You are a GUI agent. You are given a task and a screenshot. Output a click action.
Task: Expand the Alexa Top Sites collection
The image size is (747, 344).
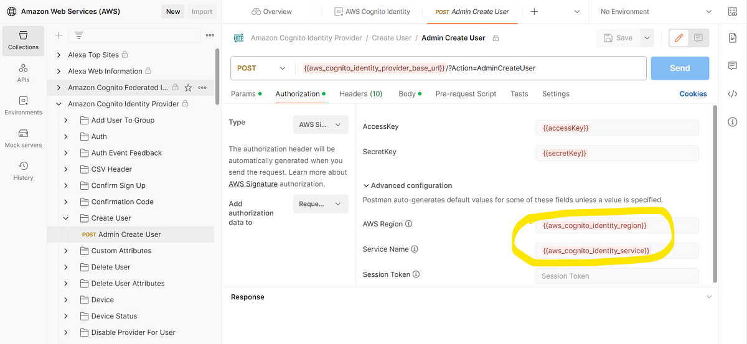pyautogui.click(x=59, y=55)
